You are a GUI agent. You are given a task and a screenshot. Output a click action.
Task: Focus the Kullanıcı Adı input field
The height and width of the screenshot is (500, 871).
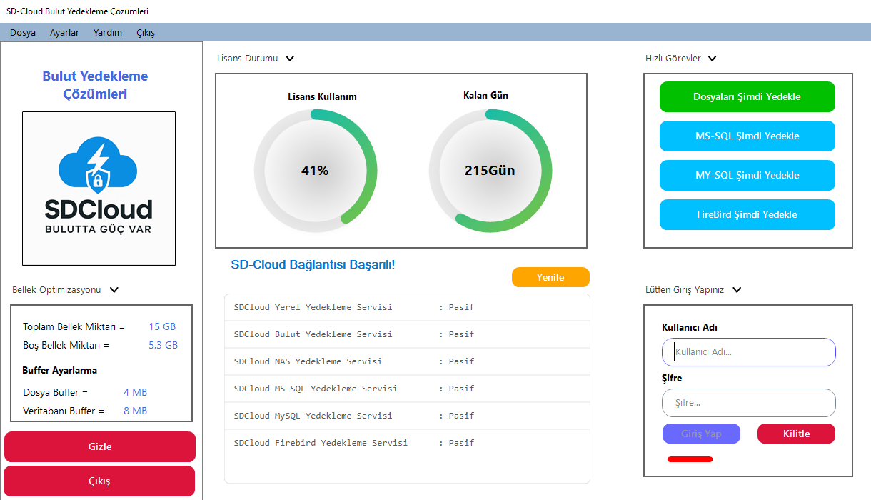(x=749, y=352)
